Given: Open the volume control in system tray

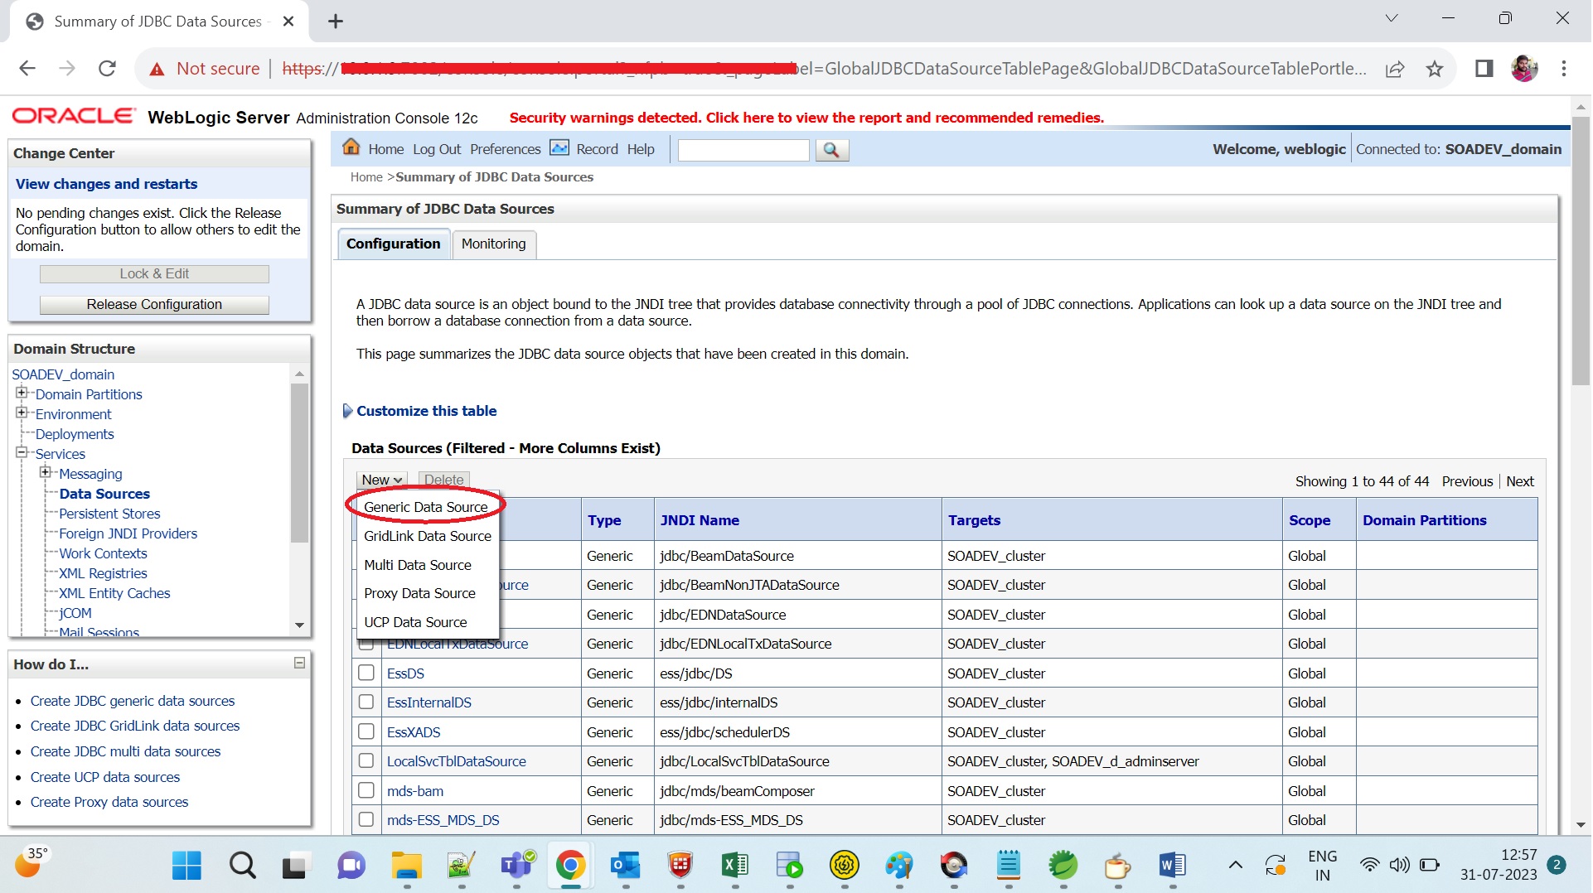Looking at the screenshot, I should pyautogui.click(x=1399, y=866).
